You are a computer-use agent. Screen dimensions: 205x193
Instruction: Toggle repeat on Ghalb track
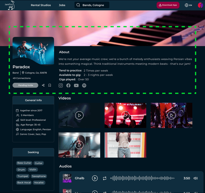pyautogui.click(x=105, y=178)
